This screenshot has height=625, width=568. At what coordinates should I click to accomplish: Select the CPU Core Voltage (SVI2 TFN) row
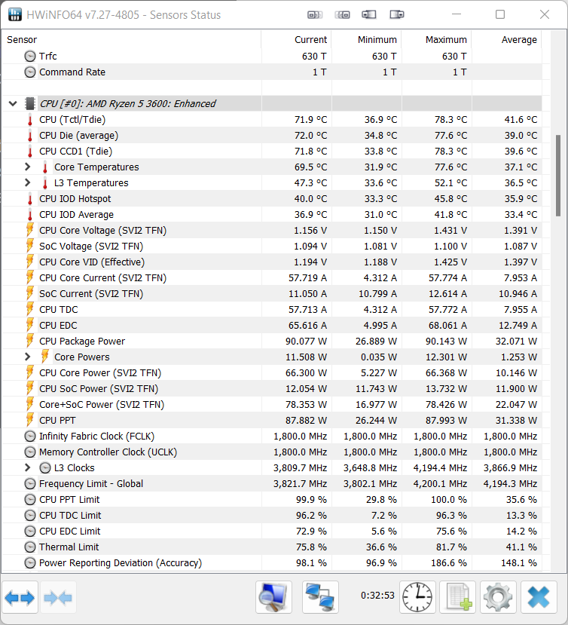(272, 231)
